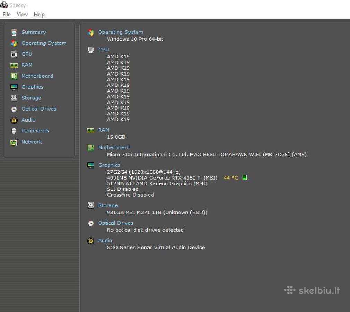Go to Operating System section in sidebar

click(44, 43)
